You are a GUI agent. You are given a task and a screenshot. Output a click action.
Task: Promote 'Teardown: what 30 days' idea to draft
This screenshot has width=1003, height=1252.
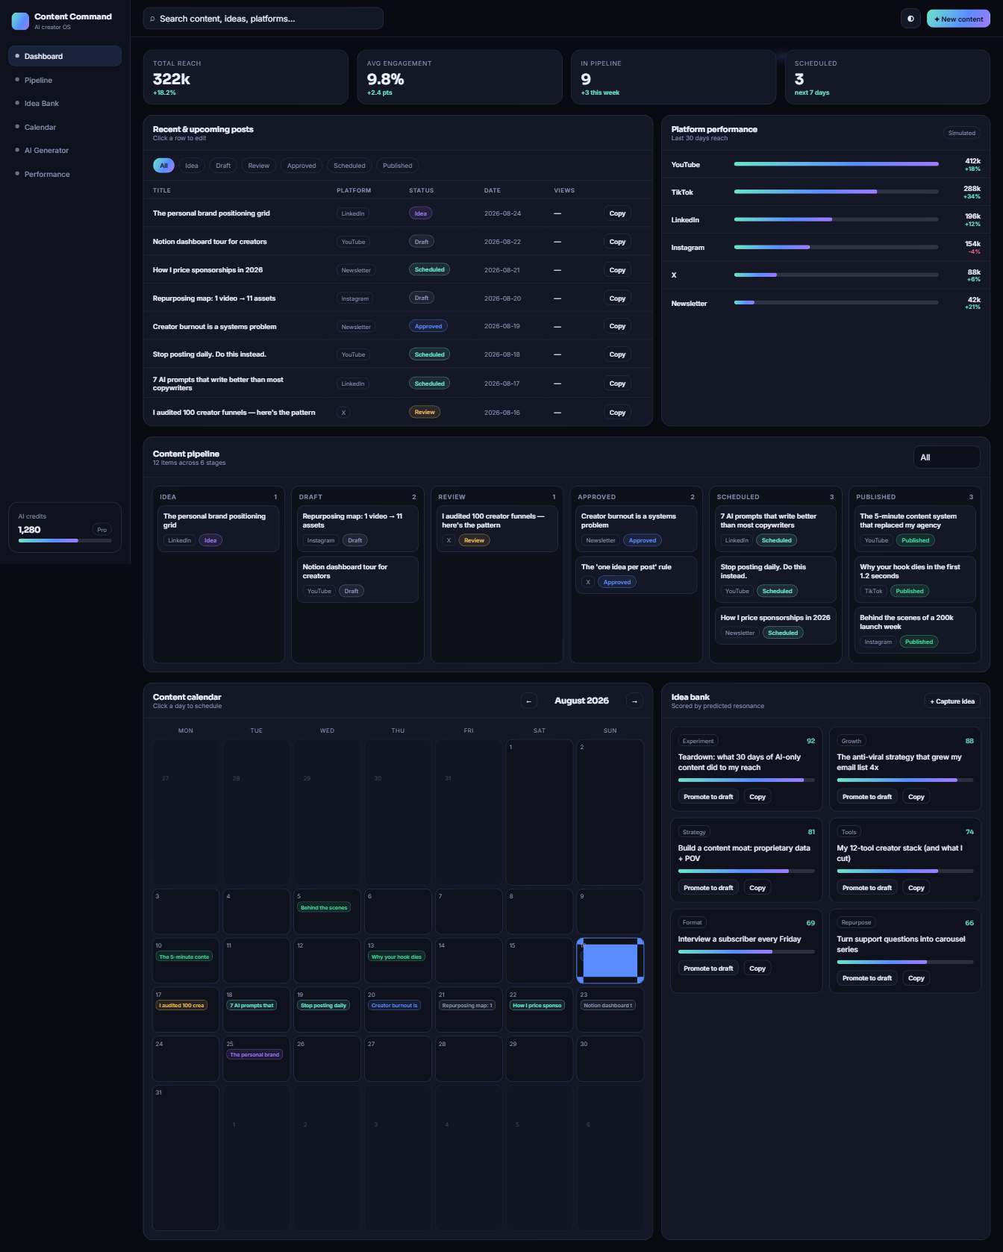pos(708,797)
